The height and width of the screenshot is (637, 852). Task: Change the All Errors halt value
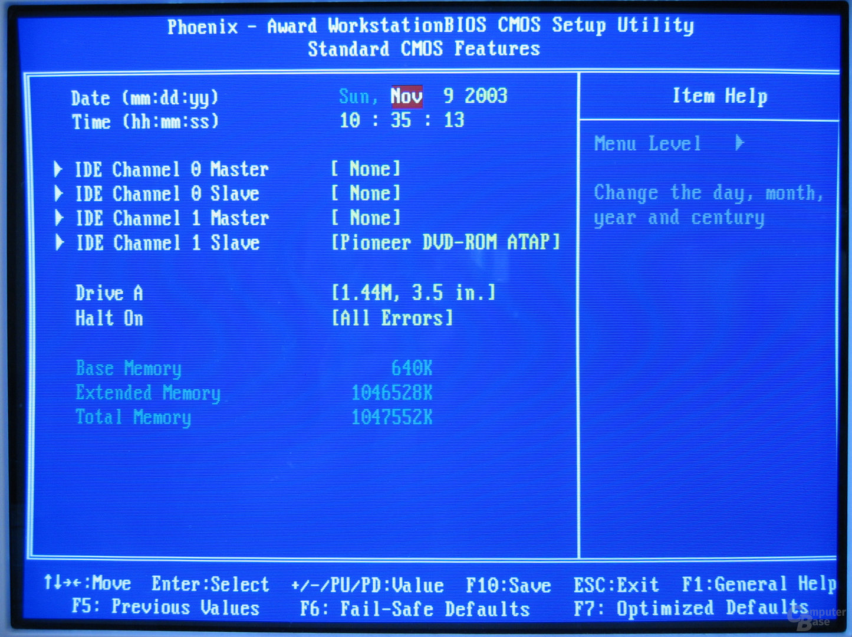pyautogui.click(x=392, y=318)
